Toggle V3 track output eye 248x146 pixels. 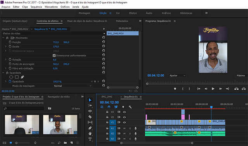(124, 112)
